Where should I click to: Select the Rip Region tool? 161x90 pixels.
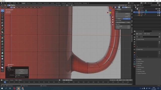coord(2,70)
